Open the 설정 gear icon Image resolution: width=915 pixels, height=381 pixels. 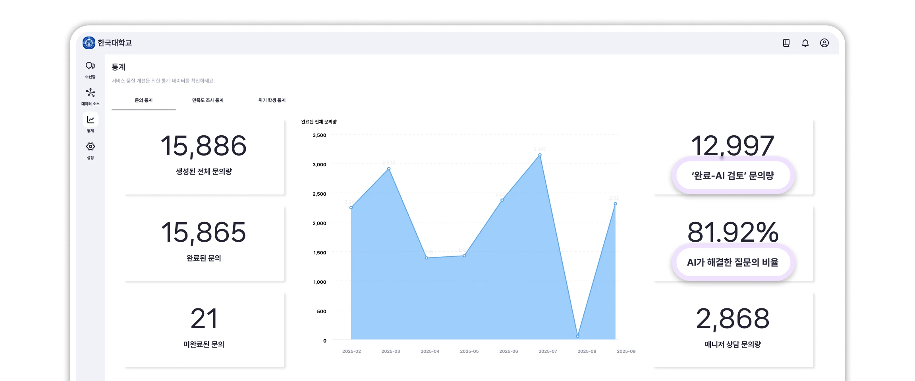(91, 146)
